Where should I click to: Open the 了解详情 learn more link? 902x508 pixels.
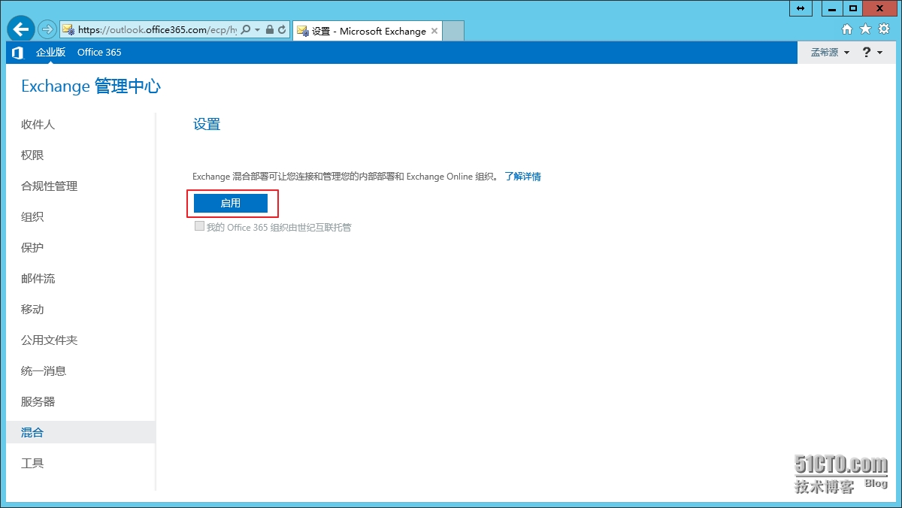tap(522, 177)
